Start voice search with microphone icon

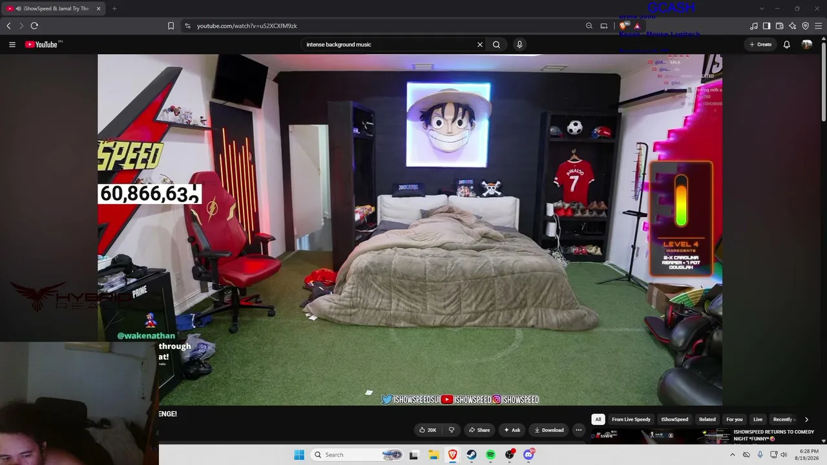point(519,45)
